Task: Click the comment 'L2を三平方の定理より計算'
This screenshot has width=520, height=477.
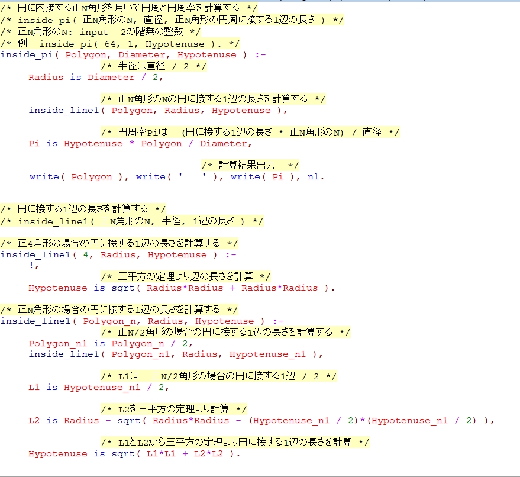Action: click(x=174, y=410)
